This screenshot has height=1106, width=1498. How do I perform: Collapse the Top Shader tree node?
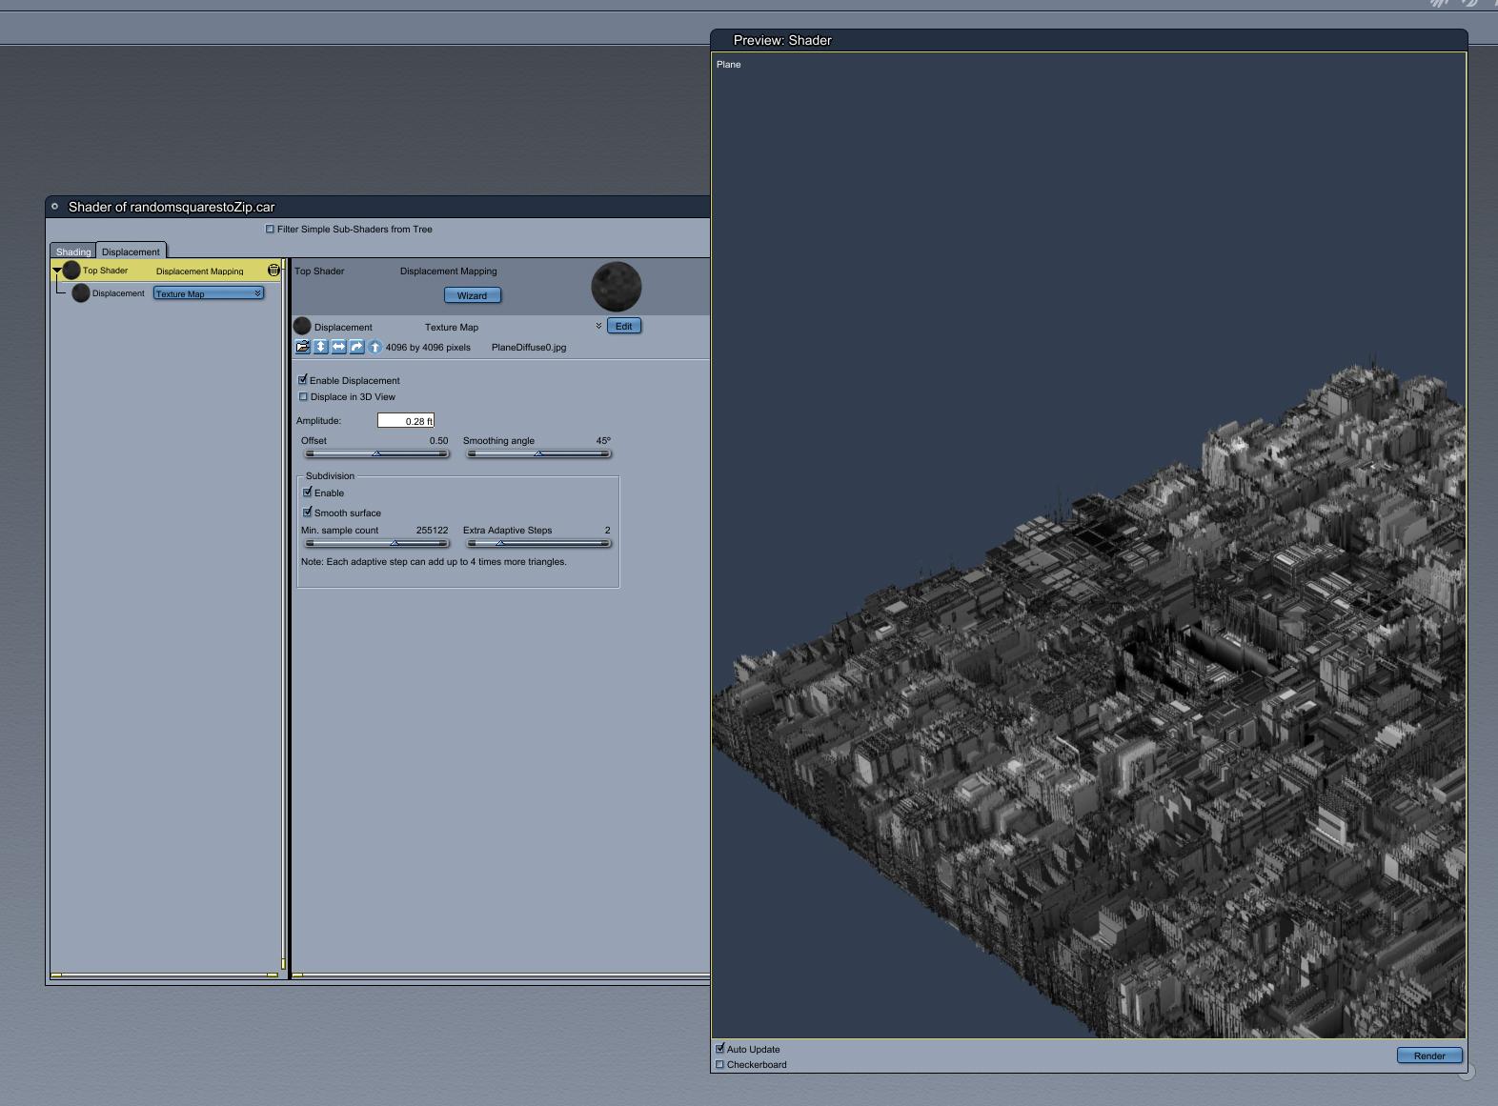point(57,271)
